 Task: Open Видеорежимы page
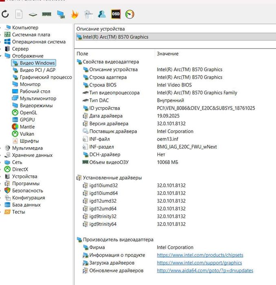[36, 106]
